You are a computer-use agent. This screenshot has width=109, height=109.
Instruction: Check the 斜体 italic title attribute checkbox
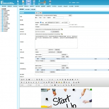[x=43, y=17]
